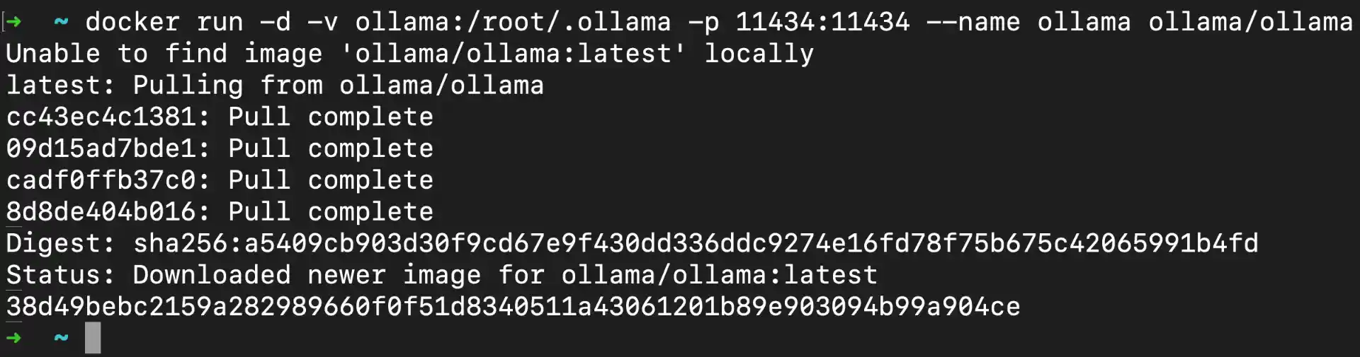Viewport: 1360px width, 357px height.
Task: Click layer ID cadf0ffb37c0
Action: (101, 180)
